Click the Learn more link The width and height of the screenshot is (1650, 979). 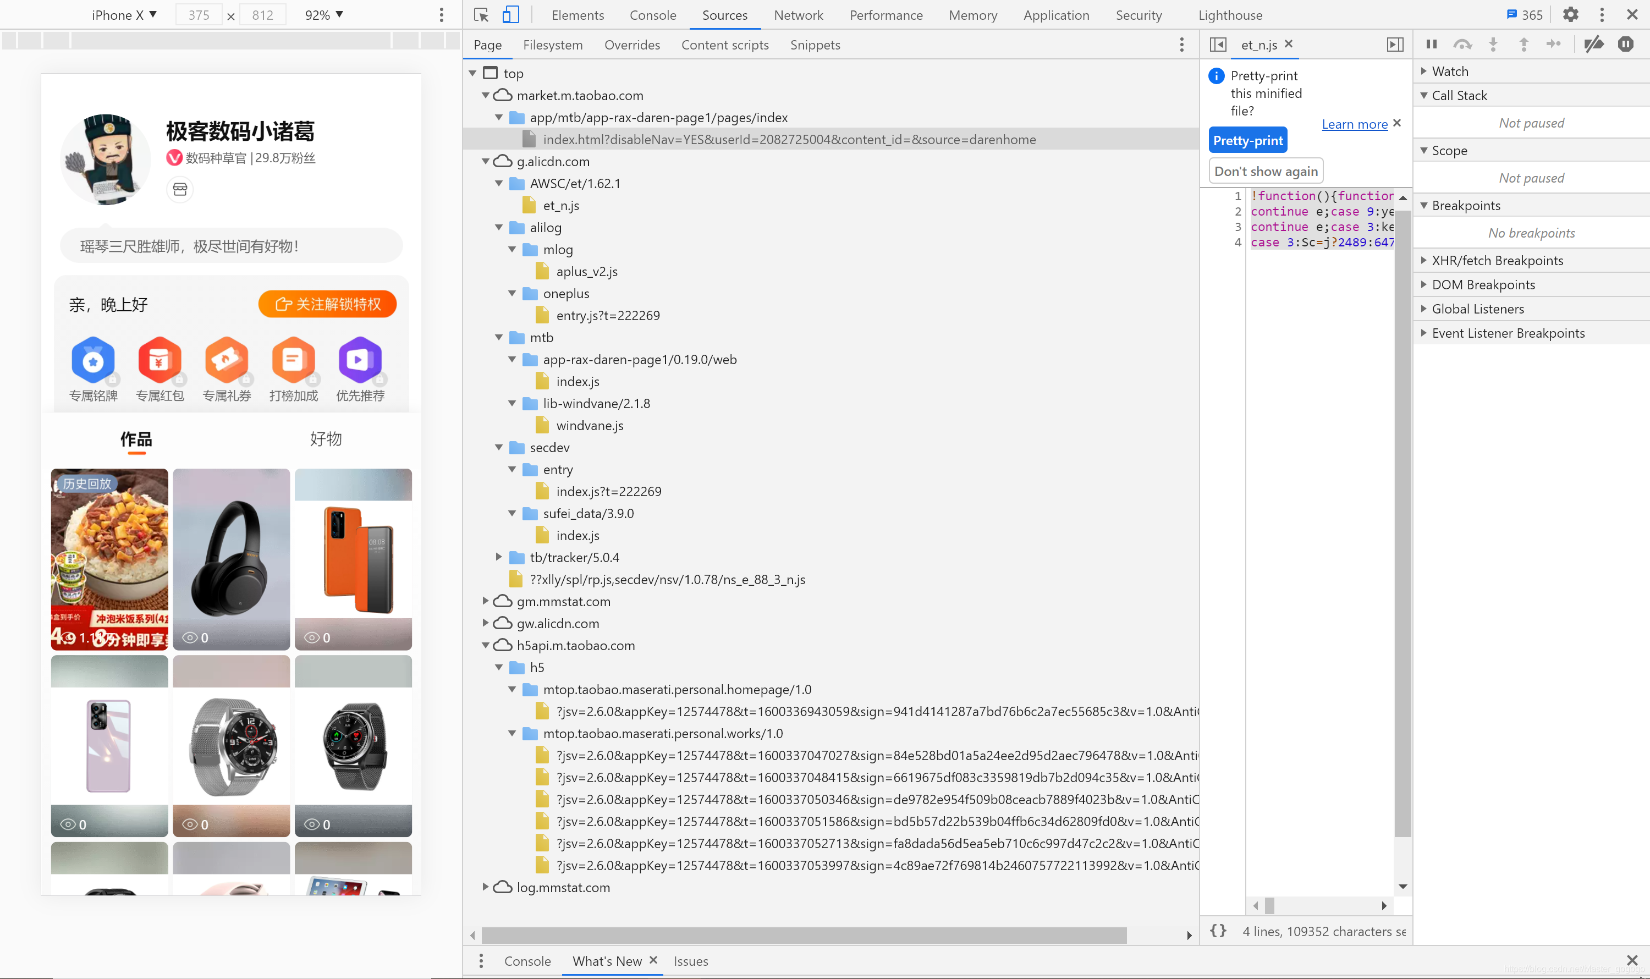[x=1354, y=124]
